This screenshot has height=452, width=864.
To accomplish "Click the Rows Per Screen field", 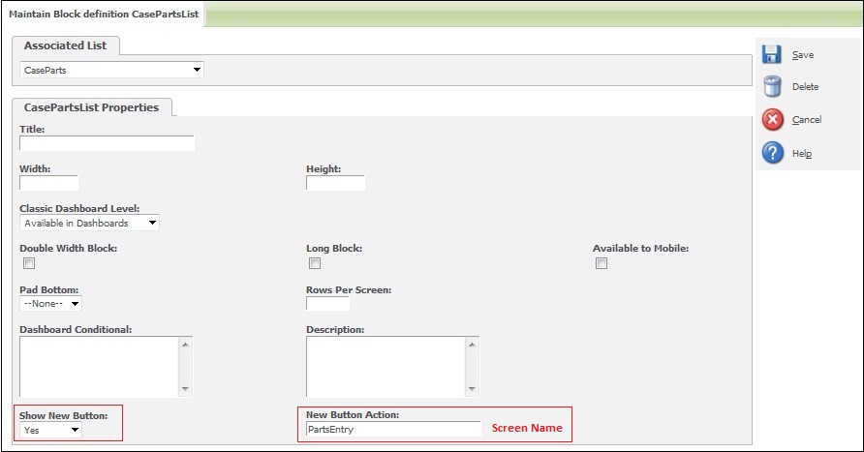I will coord(327,304).
